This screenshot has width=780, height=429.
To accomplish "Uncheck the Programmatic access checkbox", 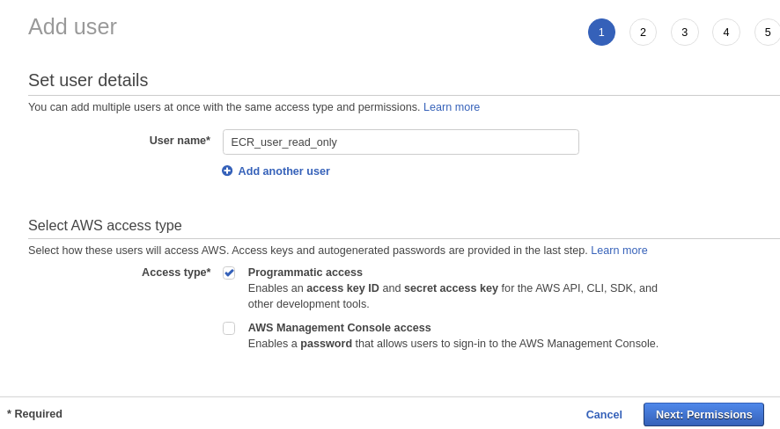I will [229, 273].
